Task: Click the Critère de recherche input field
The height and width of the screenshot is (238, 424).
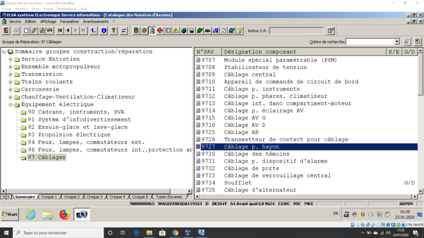Action: pos(370,42)
